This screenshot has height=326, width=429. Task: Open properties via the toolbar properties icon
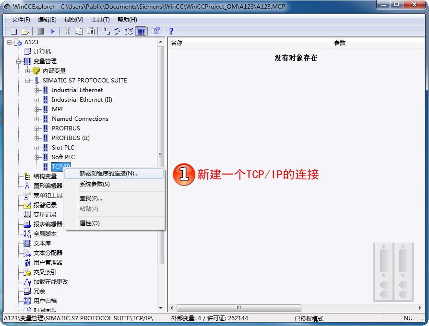click(x=156, y=31)
